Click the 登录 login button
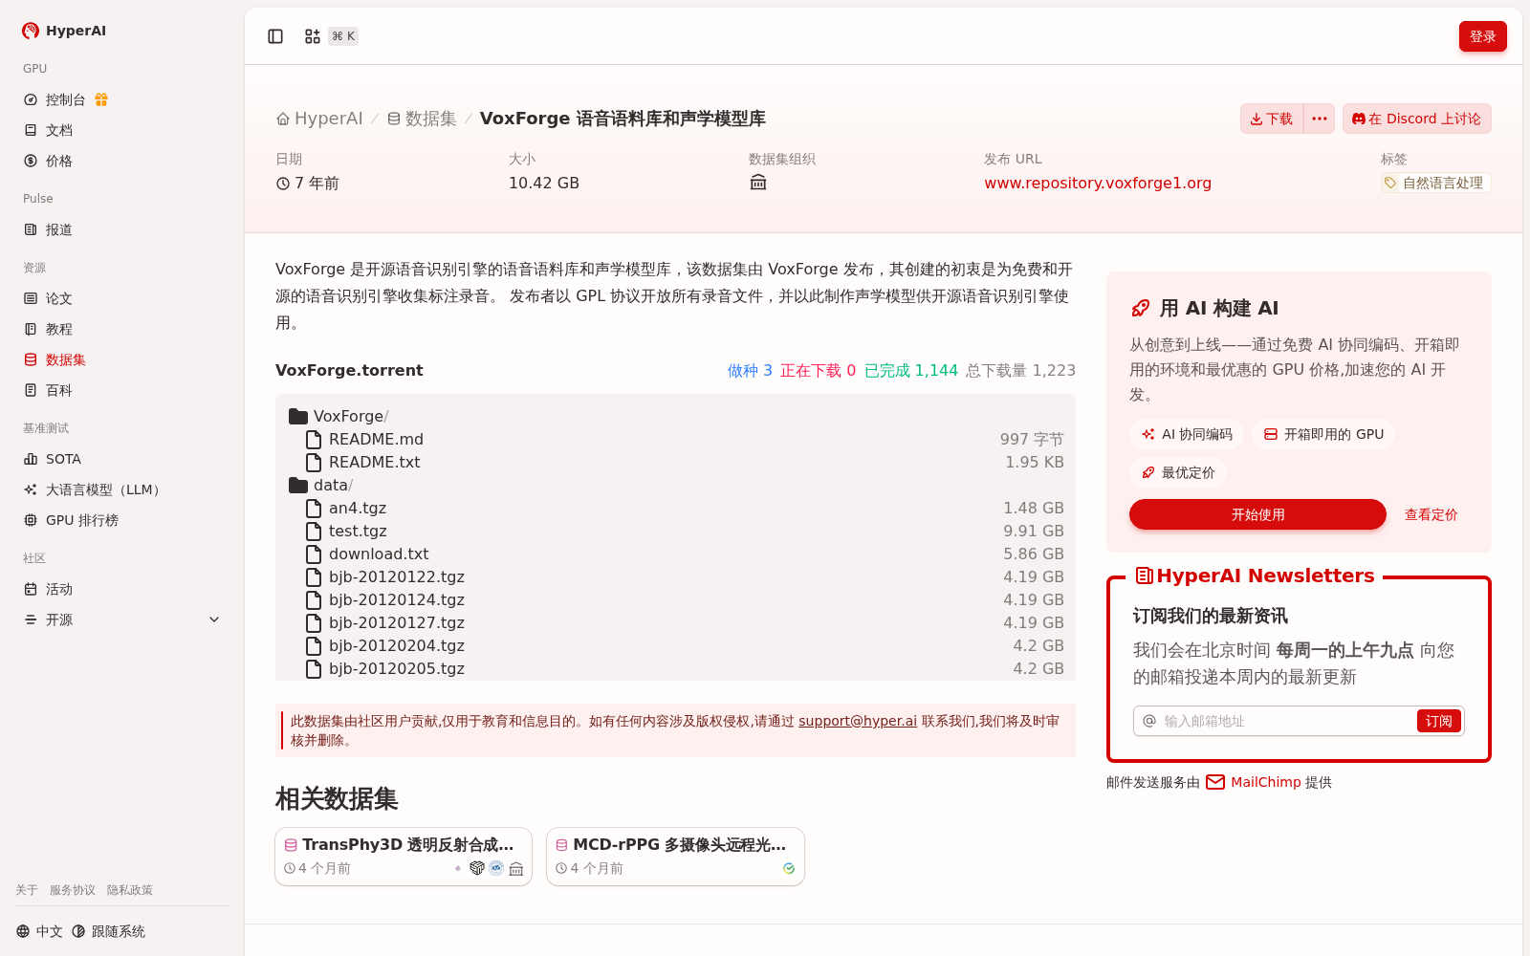This screenshot has width=1530, height=956. 1483,36
